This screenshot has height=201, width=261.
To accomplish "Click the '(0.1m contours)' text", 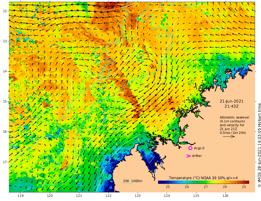I will click(232, 121).
